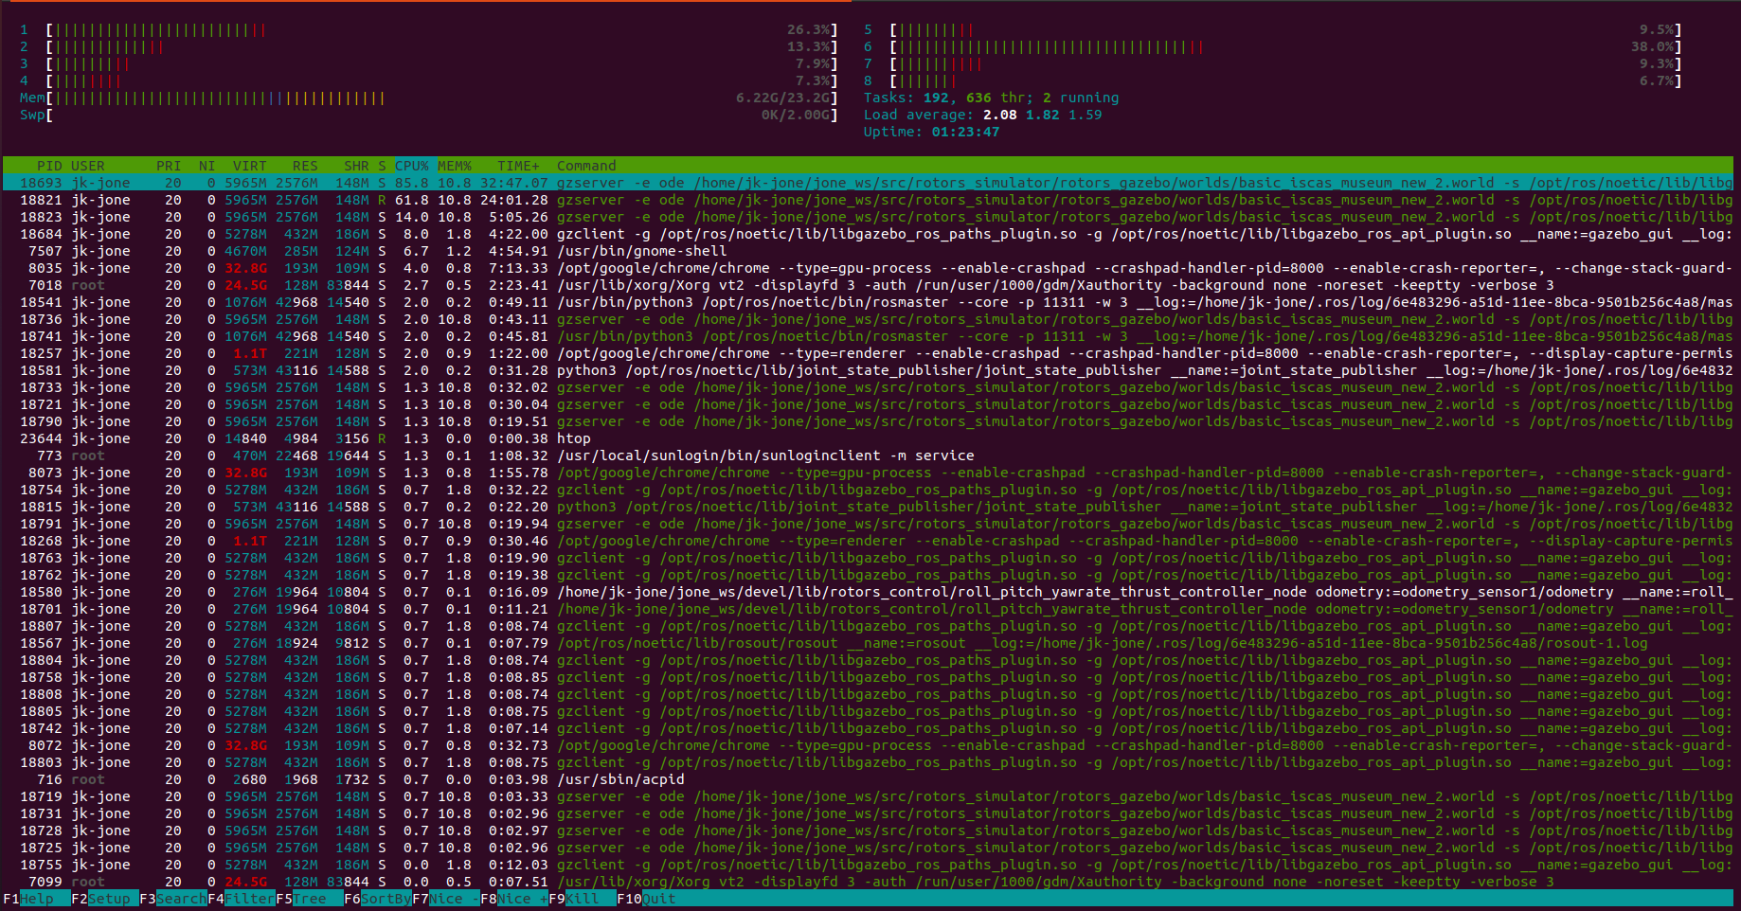Select chrome renderer row PID 18257
This screenshot has width=1741, height=911.
[868, 353]
